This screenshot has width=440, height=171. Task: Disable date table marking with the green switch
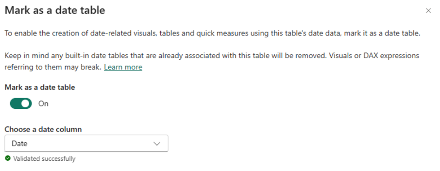(x=21, y=104)
